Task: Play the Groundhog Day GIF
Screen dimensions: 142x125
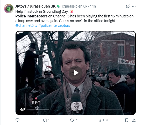Action: pyautogui.click(x=76, y=73)
